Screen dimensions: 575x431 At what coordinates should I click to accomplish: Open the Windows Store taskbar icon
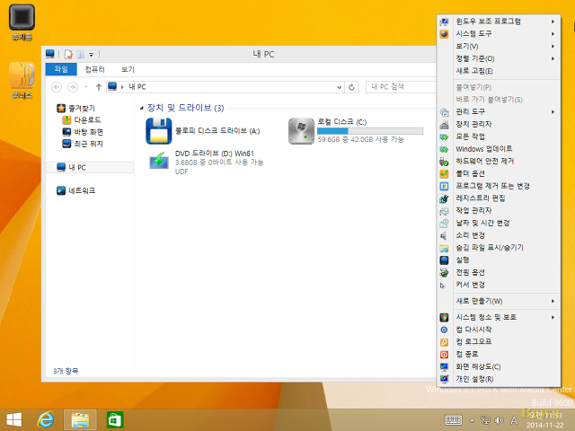click(x=115, y=419)
